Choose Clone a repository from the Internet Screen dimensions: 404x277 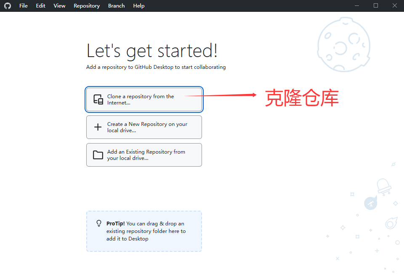(144, 99)
